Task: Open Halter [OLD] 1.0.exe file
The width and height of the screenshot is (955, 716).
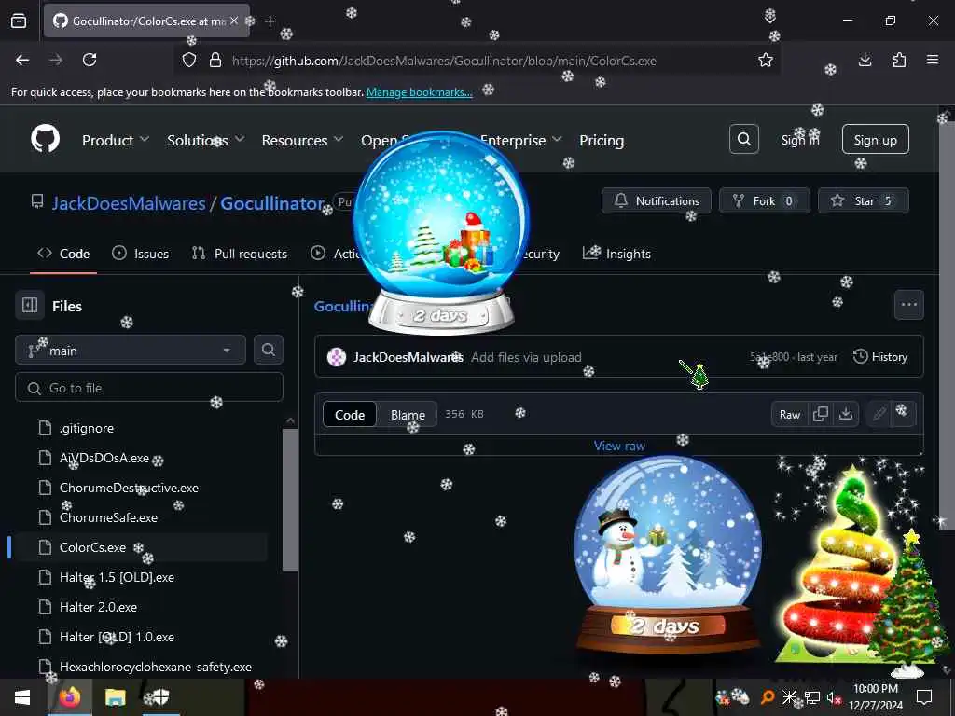Action: 117,637
